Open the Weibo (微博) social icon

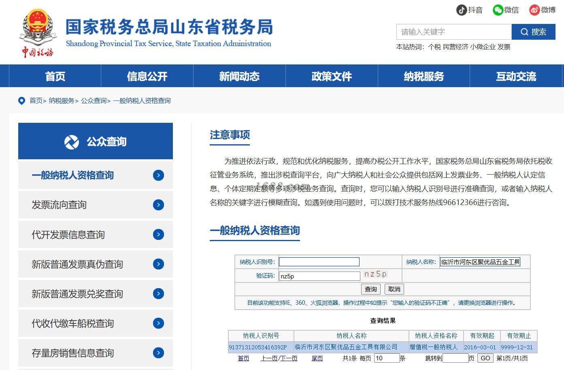click(535, 10)
